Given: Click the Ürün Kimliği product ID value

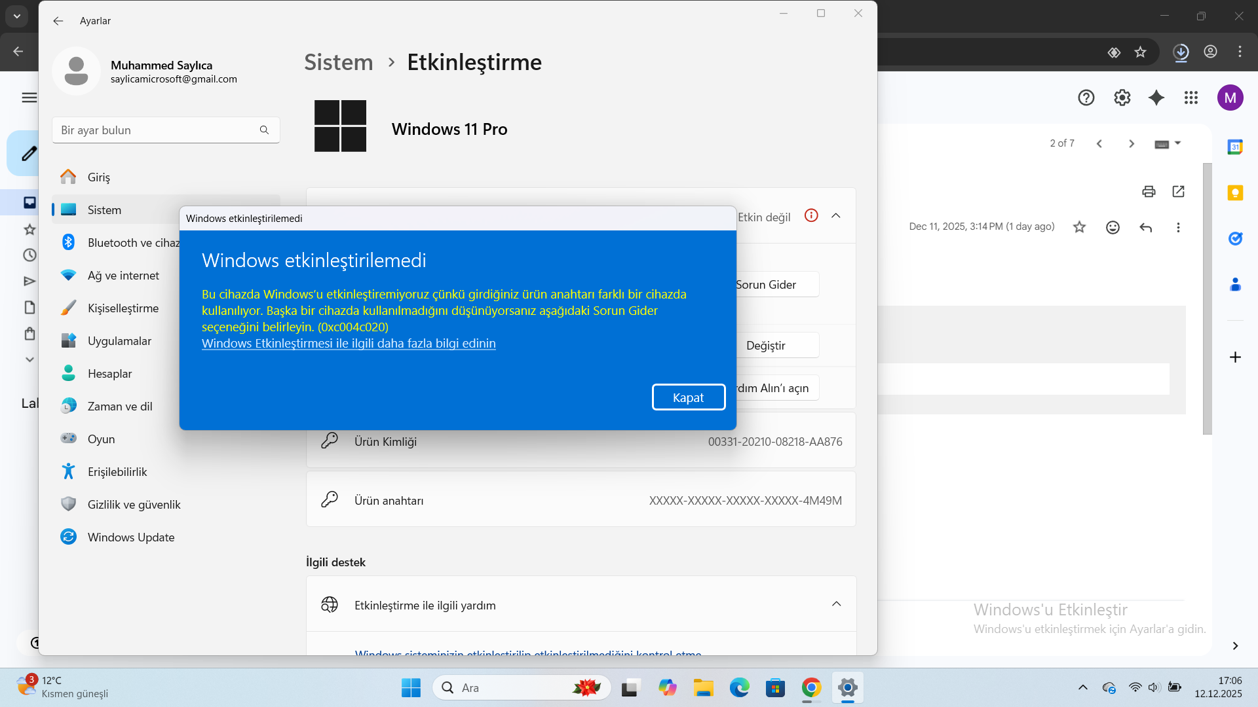Looking at the screenshot, I should click(775, 442).
